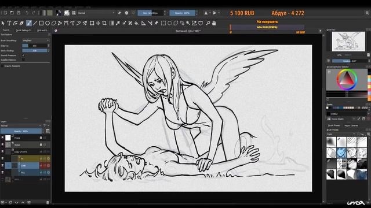Select the Freehand Brush tool
The height and width of the screenshot is (208, 371).
tap(28, 23)
